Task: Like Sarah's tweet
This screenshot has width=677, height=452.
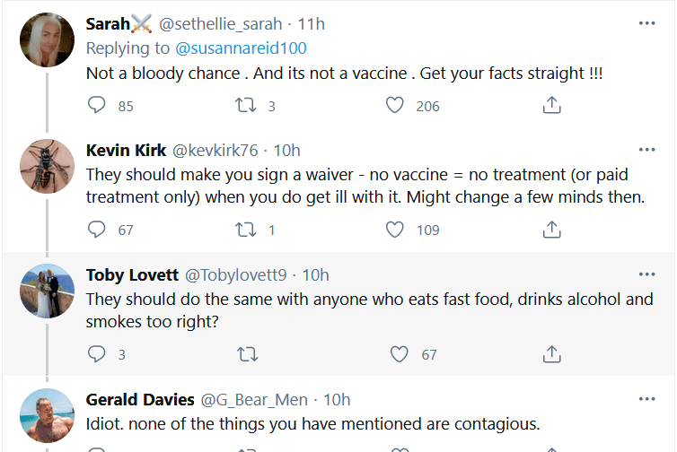Action: click(x=394, y=106)
